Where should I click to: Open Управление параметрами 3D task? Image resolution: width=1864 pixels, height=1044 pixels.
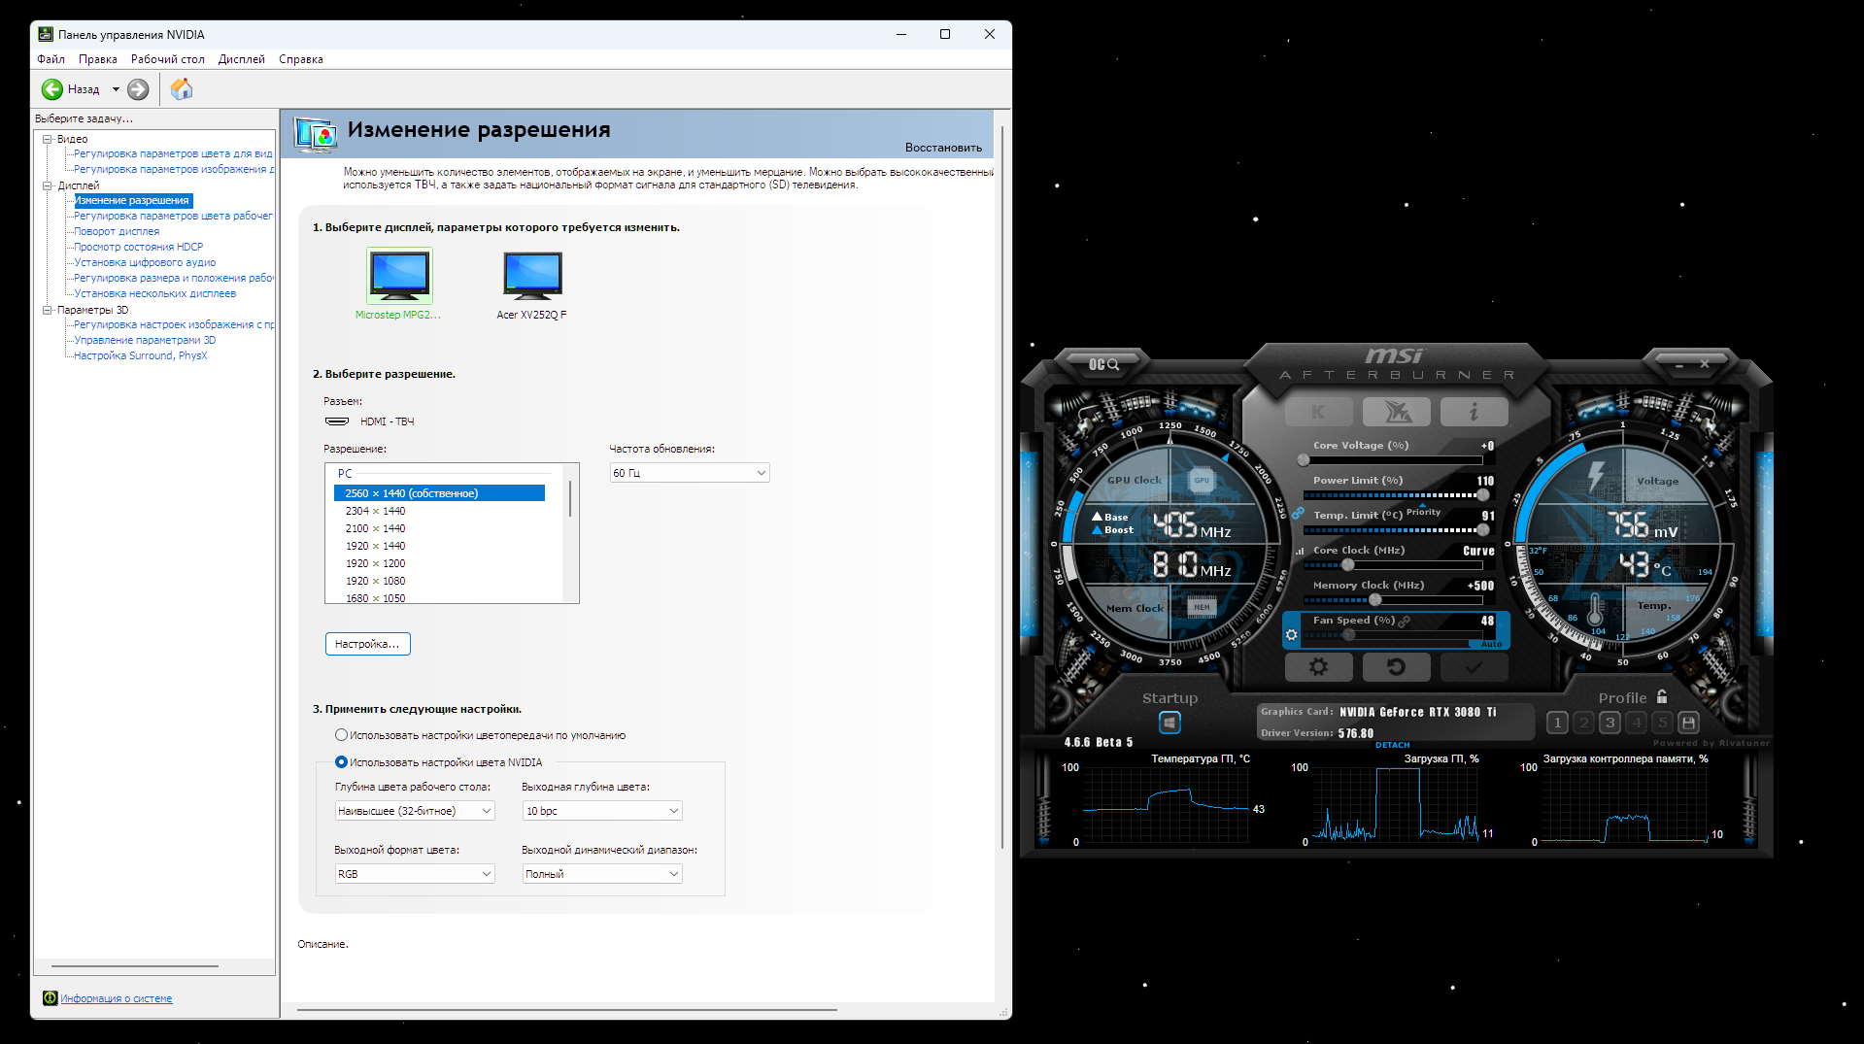pyautogui.click(x=145, y=340)
